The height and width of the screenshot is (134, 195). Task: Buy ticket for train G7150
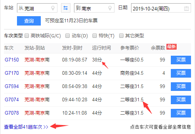tap(181, 60)
